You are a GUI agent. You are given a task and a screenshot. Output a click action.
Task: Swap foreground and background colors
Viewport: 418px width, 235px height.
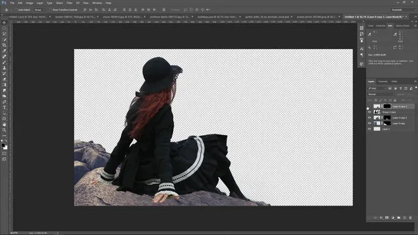click(x=6, y=141)
